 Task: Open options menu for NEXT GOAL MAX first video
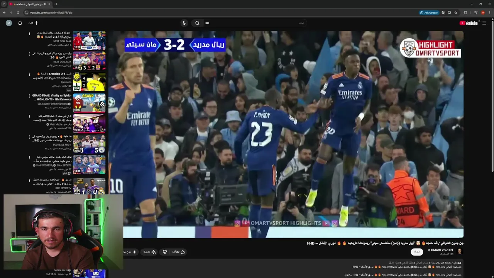pyautogui.click(x=29, y=34)
